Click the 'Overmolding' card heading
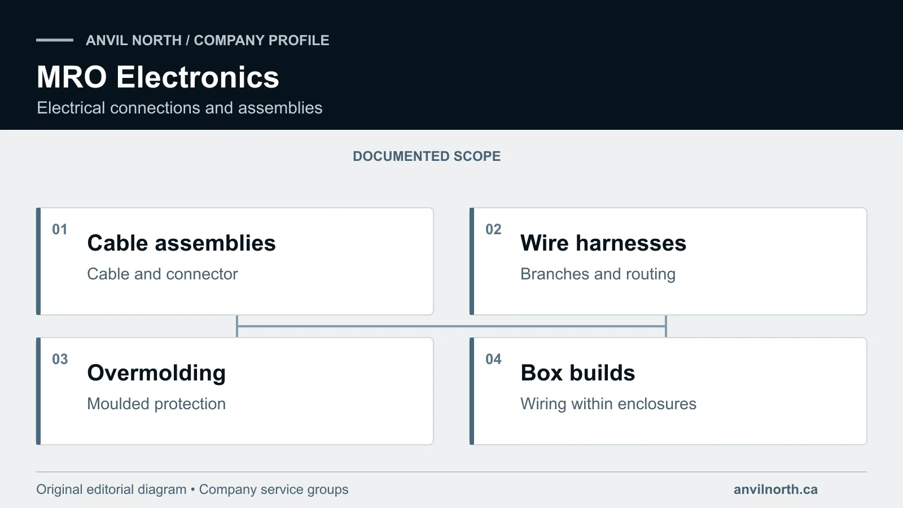The image size is (903, 508). coord(156,373)
